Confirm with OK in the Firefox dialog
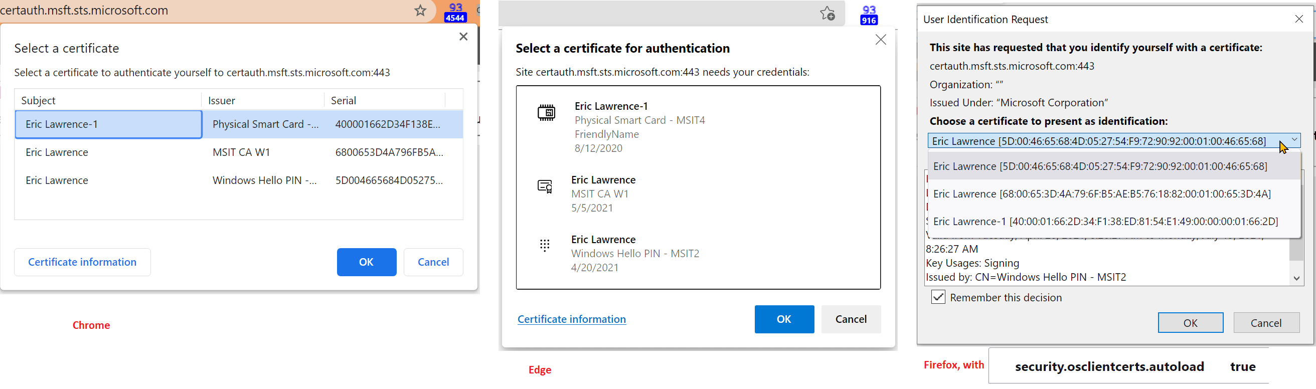 coord(1190,323)
